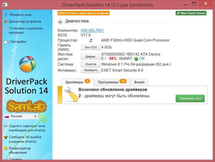Click the Device Manager shield icon
The height and width of the screenshot is (162, 215).
click(x=6, y=22)
